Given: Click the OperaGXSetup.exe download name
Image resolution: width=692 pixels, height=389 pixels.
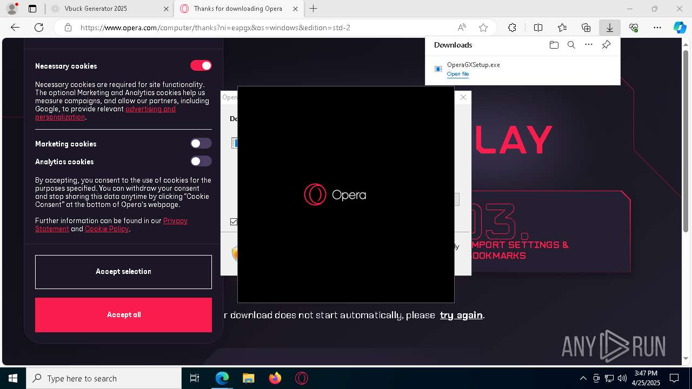Looking at the screenshot, I should tap(474, 64).
